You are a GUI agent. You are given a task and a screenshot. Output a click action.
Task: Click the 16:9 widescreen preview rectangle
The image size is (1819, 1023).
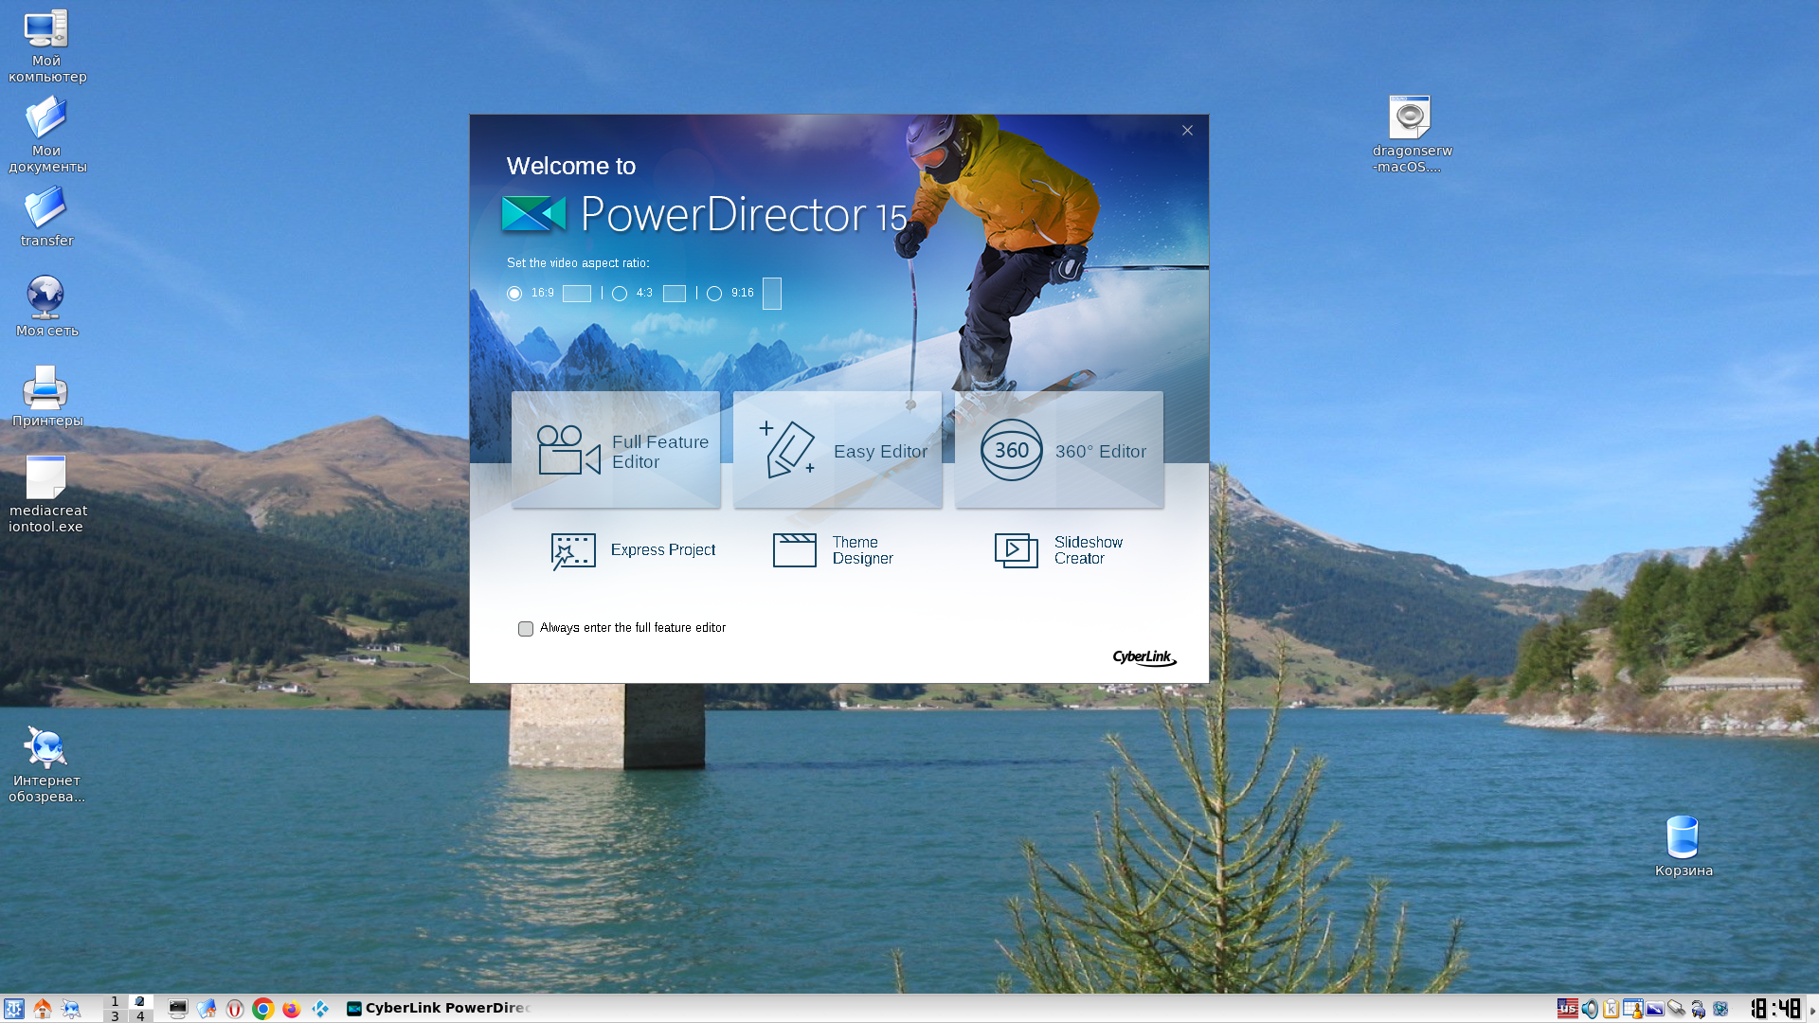(x=577, y=294)
